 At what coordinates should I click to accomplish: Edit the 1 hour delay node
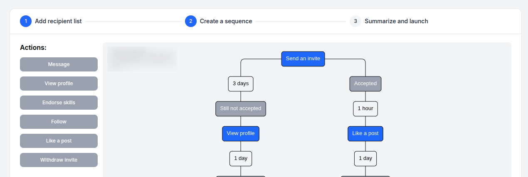click(365, 108)
